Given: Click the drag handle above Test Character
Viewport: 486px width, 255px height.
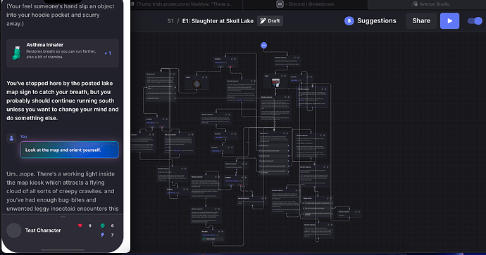Looking at the screenshot, I should pos(63,216).
